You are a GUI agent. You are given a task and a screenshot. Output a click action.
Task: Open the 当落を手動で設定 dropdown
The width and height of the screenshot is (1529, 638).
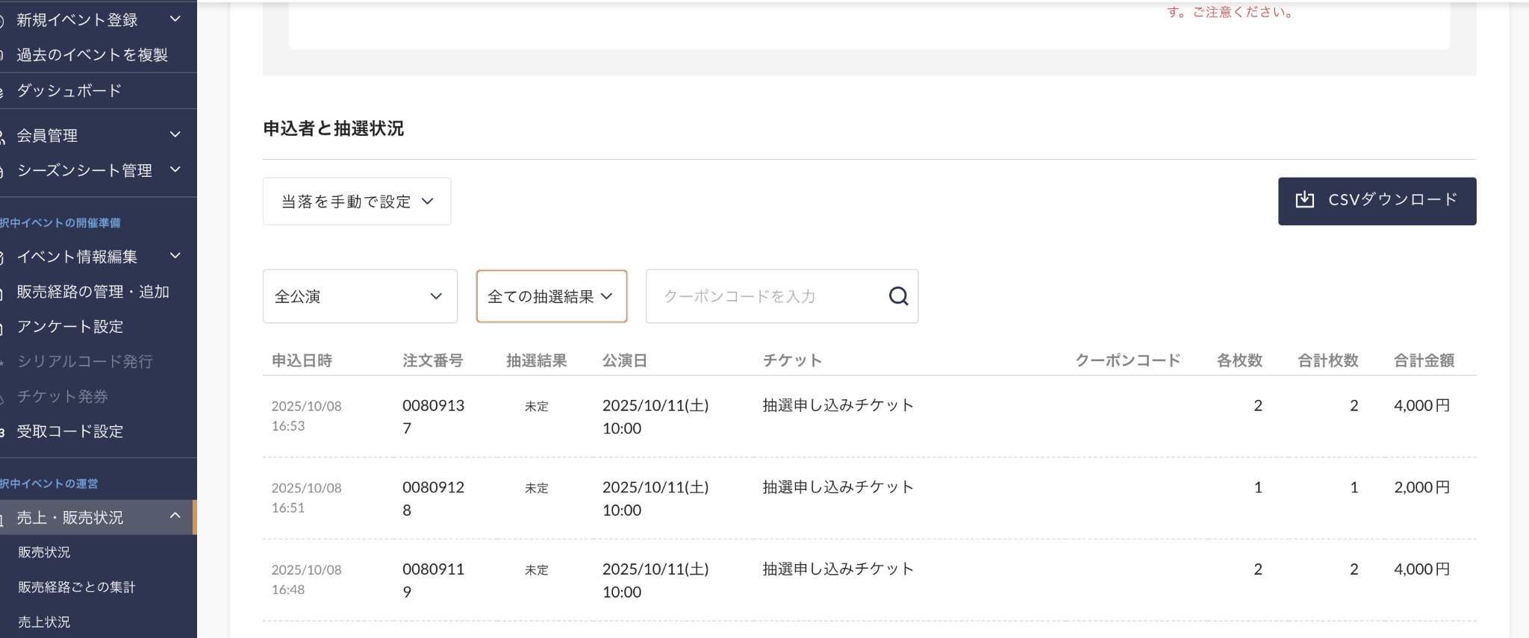[x=356, y=201]
